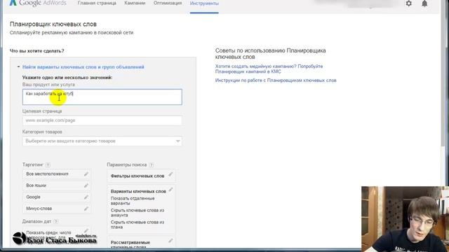Edit the Фильтры ключевых слов pencil icon
The height and width of the screenshot is (252, 449).
point(170,174)
